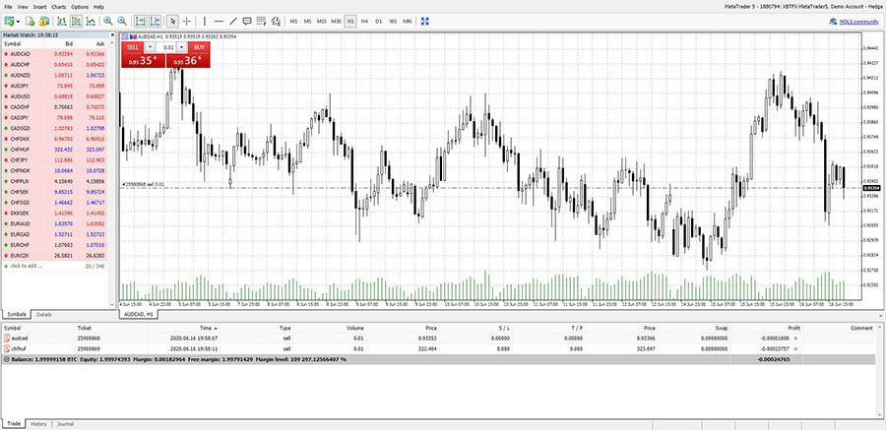The image size is (886, 430).
Task: Switch to the History tab
Action: pos(38,424)
